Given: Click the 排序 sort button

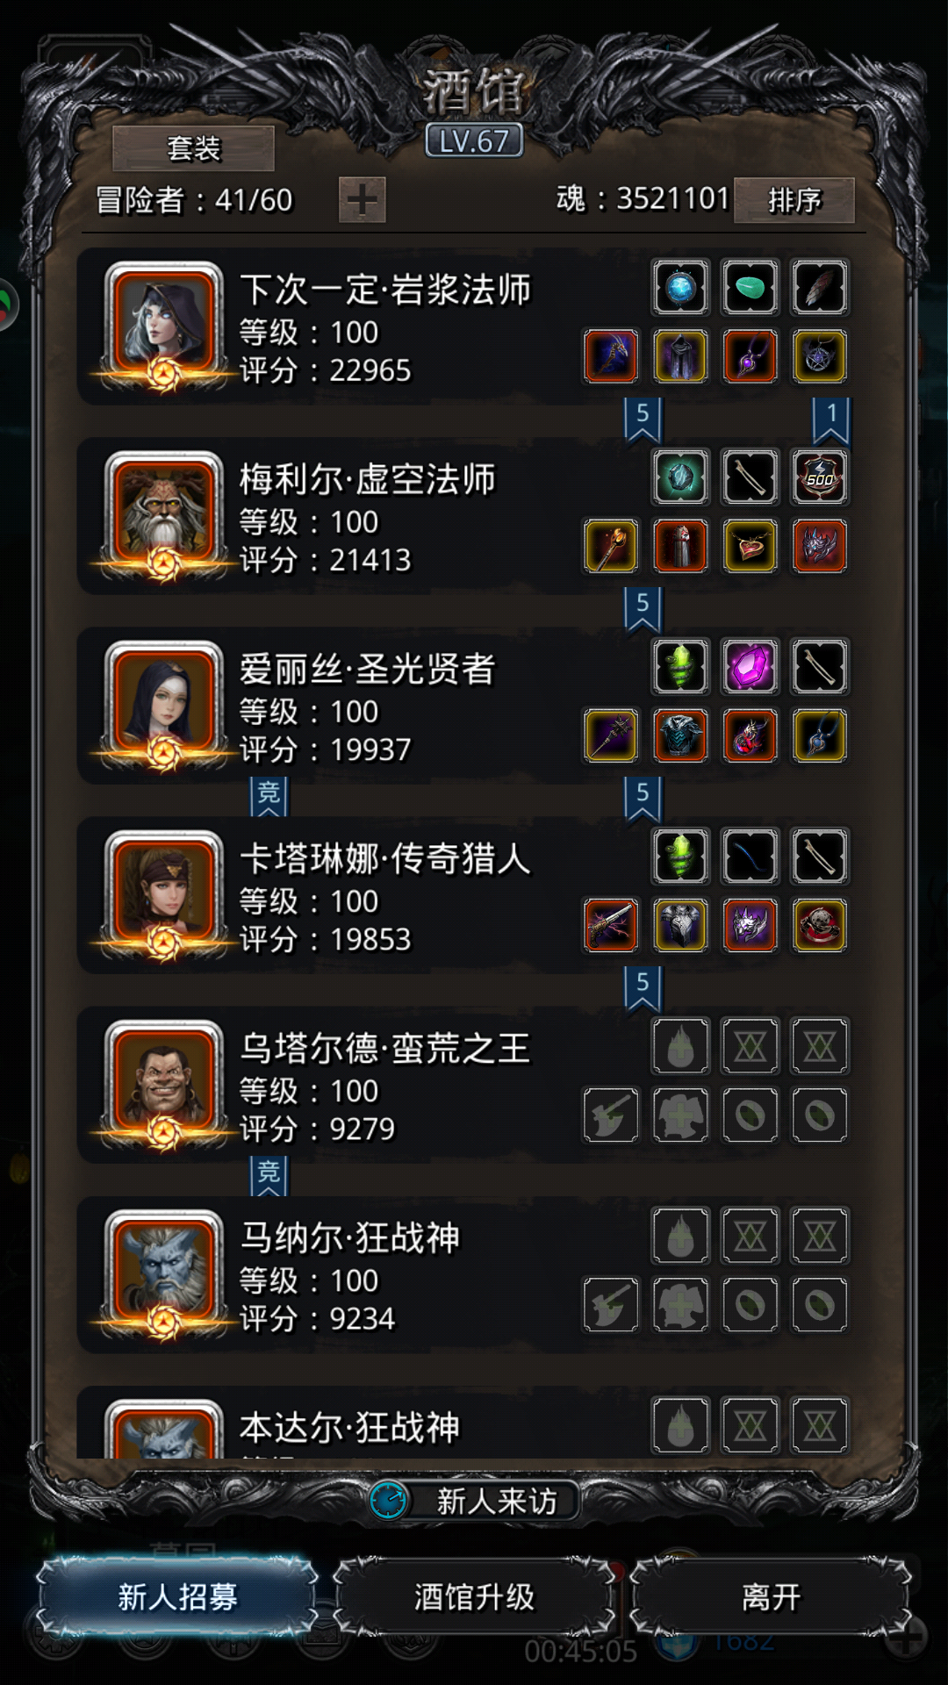Looking at the screenshot, I should pyautogui.click(x=794, y=200).
